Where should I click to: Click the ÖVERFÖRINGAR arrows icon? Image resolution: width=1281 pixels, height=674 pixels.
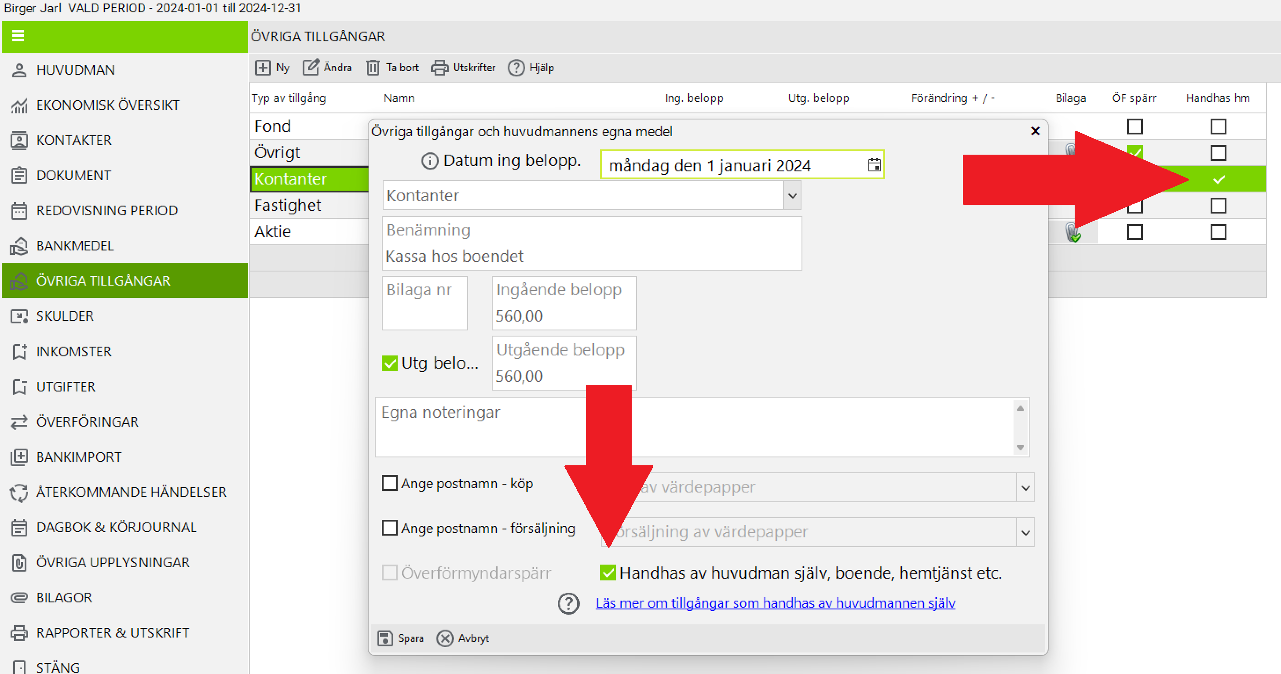19,422
